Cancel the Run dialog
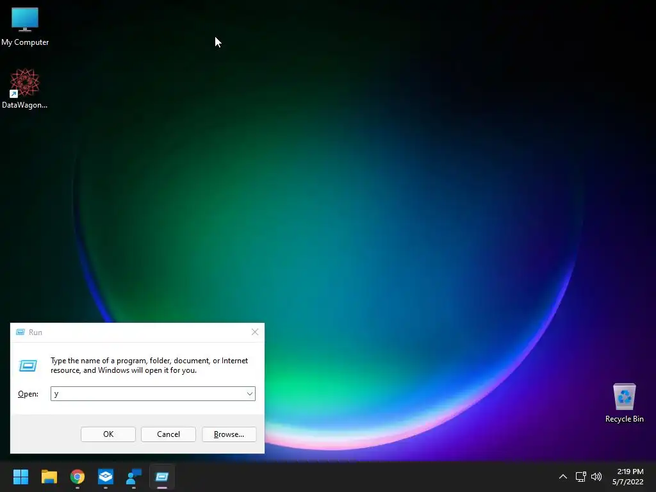656x492 pixels. [x=168, y=434]
